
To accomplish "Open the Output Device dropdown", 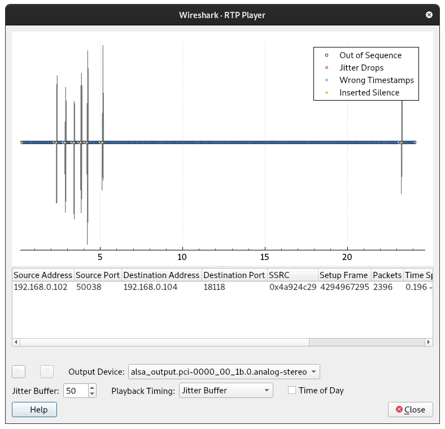I will coord(224,371).
